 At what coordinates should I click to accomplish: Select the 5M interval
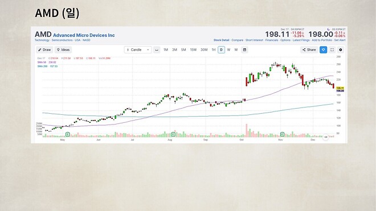(x=183, y=50)
